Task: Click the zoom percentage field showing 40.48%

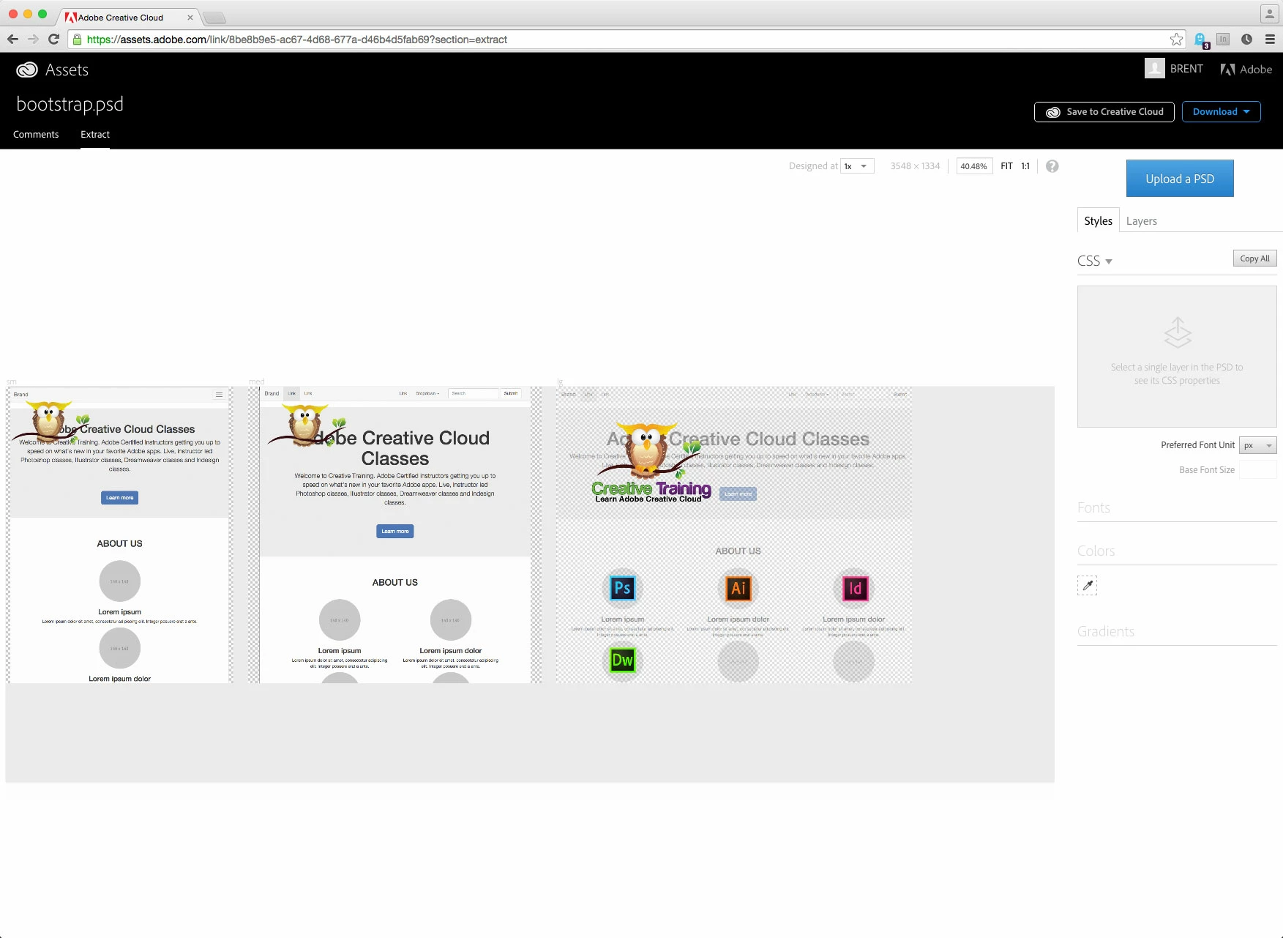Action: pyautogui.click(x=974, y=166)
